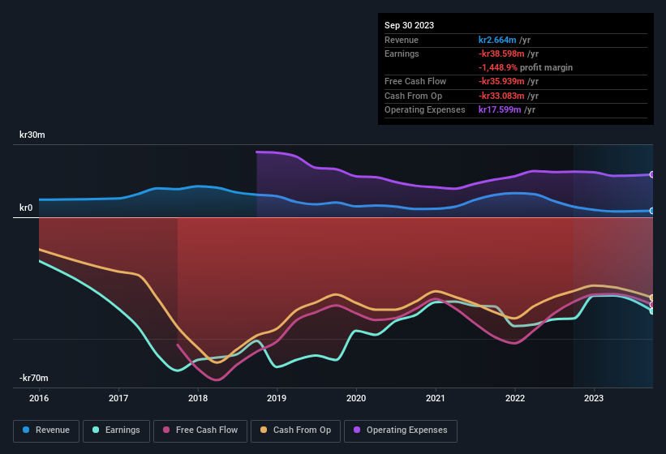
Task: Toggle the Cash From Op legend button
Action: click(295, 430)
